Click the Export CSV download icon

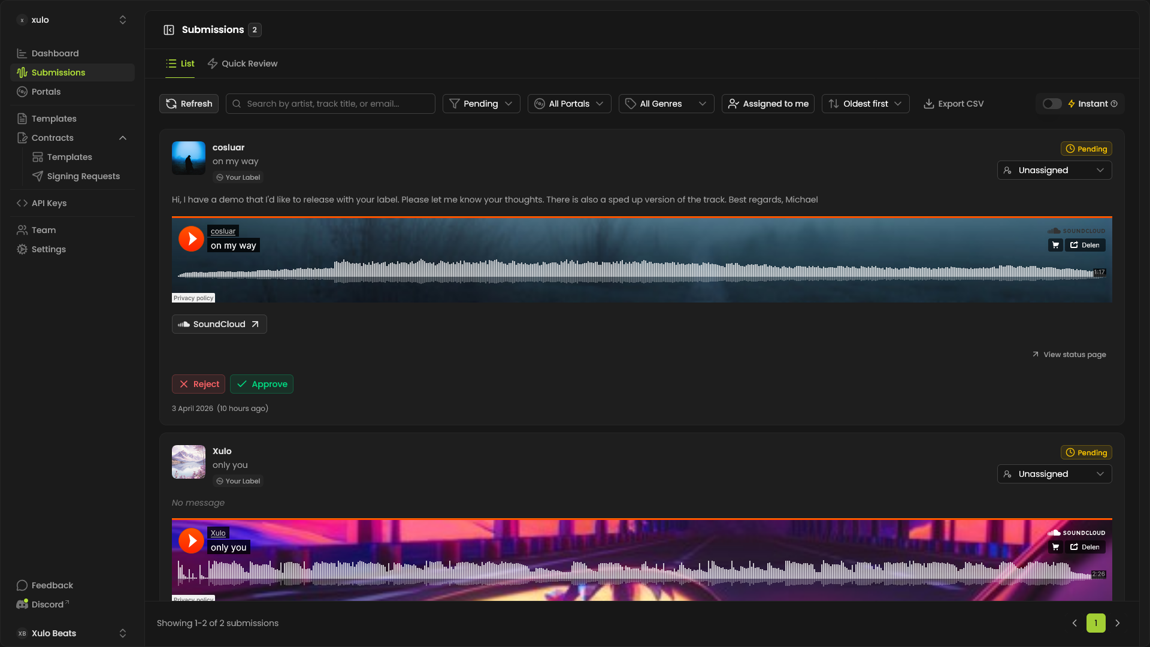[x=929, y=104]
